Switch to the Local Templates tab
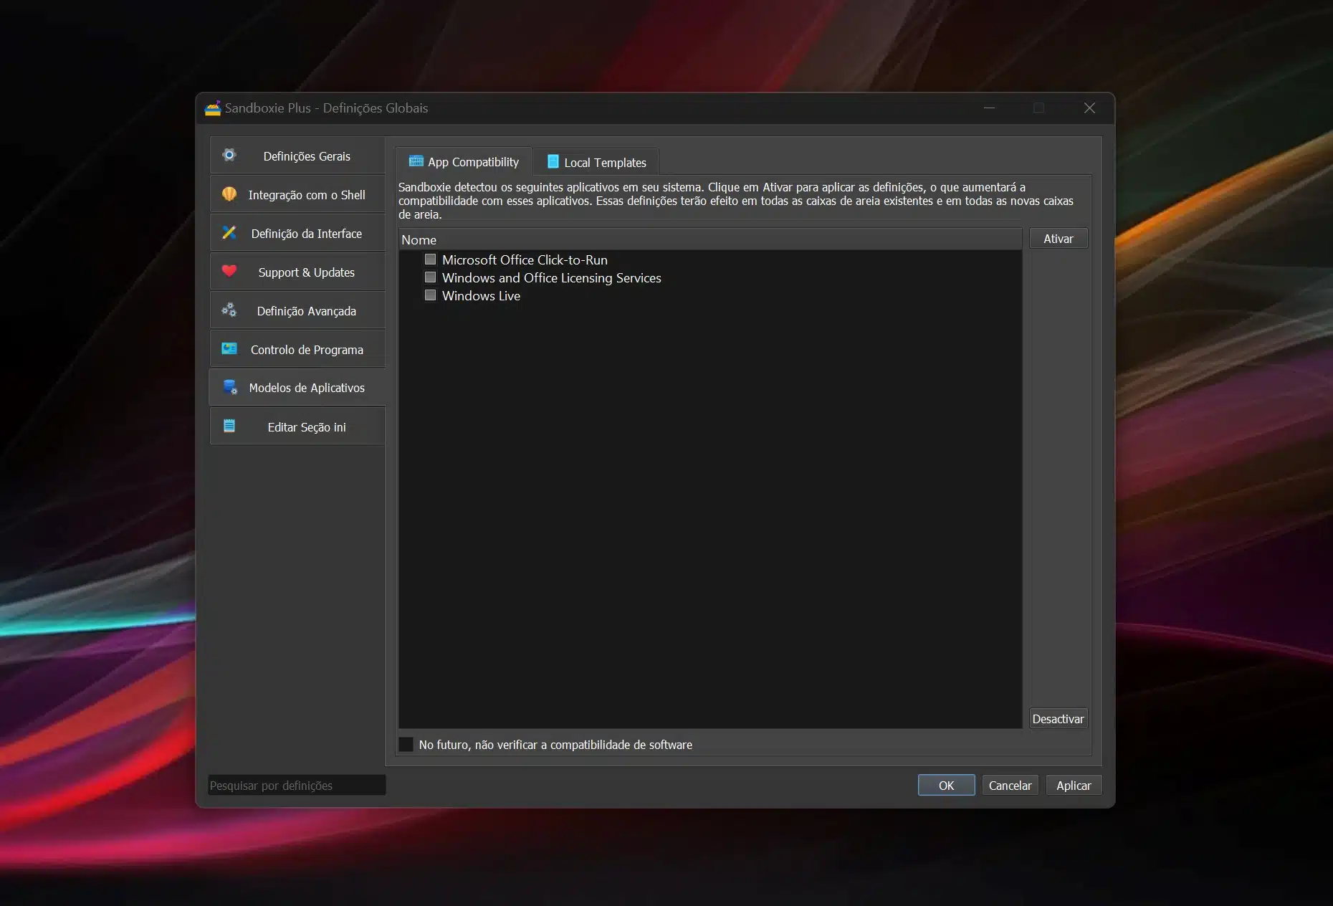1333x906 pixels. point(596,162)
